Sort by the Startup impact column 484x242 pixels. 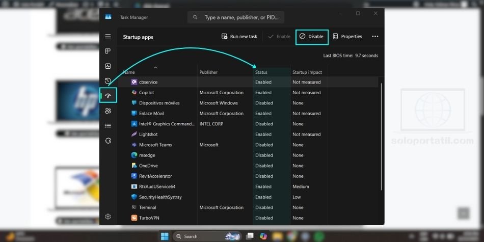307,72
